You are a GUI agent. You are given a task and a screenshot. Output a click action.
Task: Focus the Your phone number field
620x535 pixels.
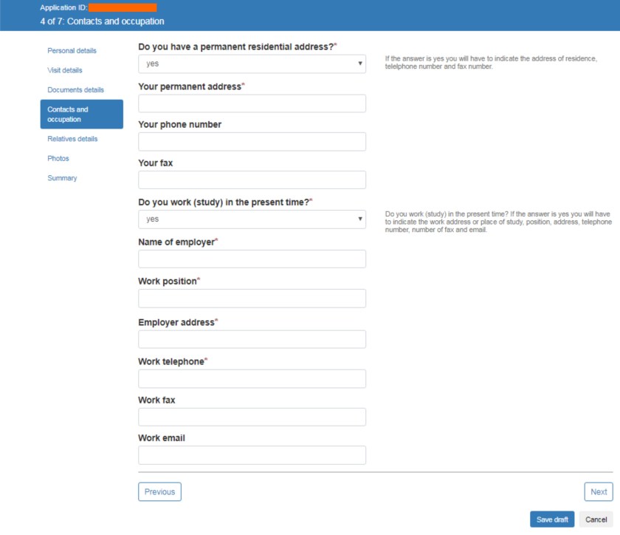(x=252, y=142)
